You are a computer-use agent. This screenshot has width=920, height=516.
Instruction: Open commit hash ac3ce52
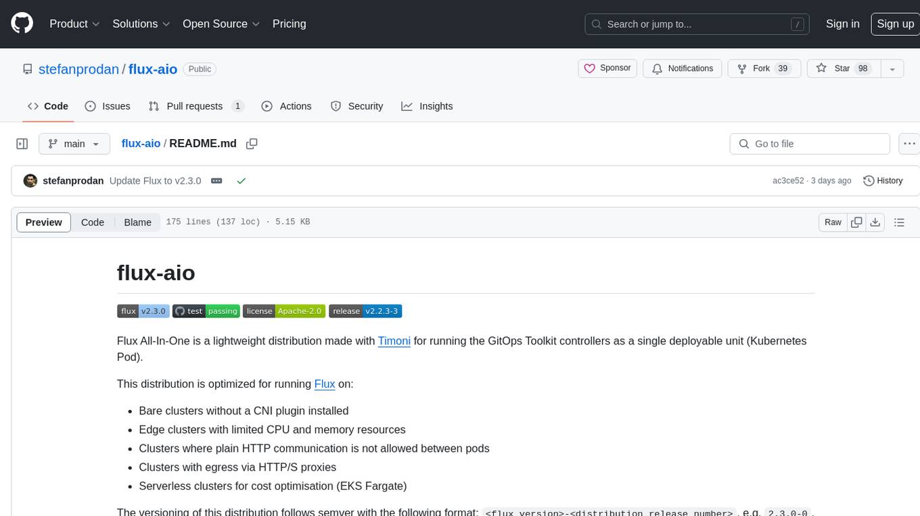pos(788,181)
